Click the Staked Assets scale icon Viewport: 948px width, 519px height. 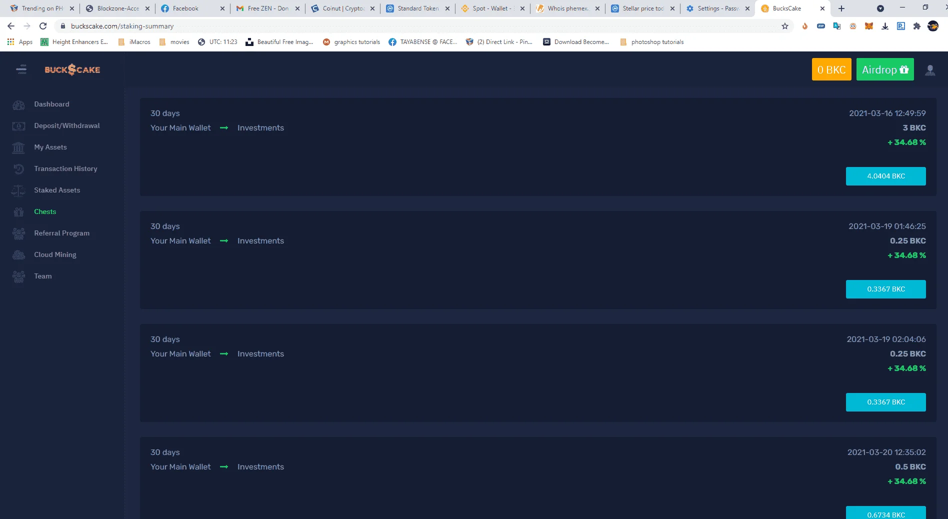(x=19, y=190)
